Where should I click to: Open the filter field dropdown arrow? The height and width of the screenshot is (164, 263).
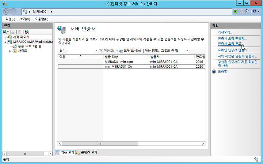click(x=96, y=51)
